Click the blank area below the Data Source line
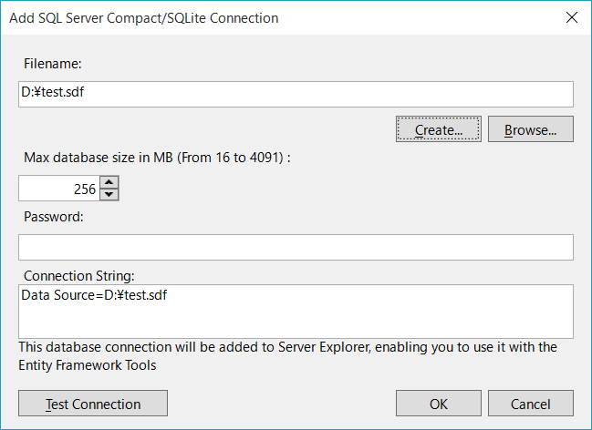 (296, 321)
